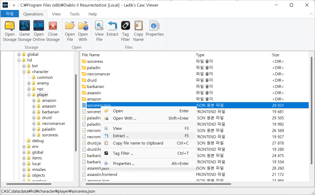Select the objects folder in tree
This screenshot has width=315, height=195.
click(38, 175)
